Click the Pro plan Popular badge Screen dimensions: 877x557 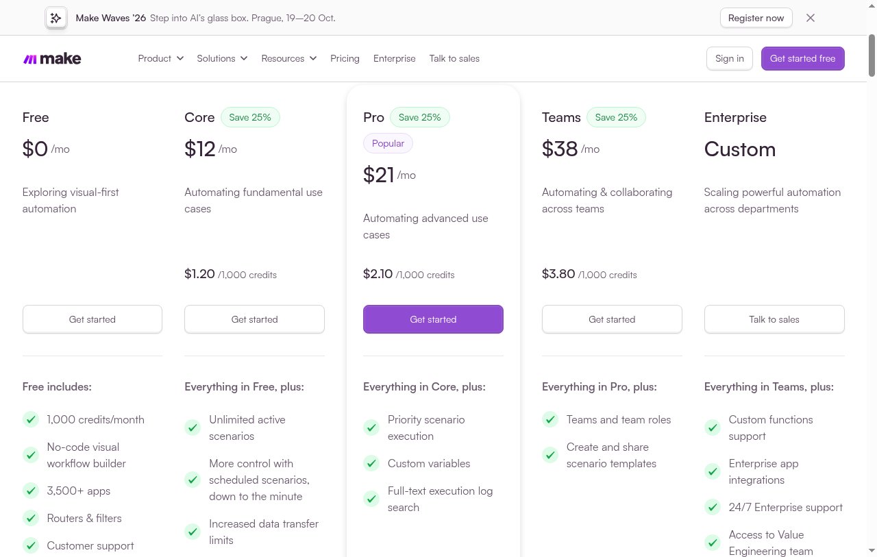click(x=388, y=143)
